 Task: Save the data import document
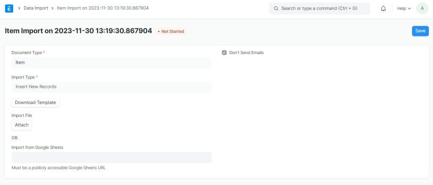(420, 31)
